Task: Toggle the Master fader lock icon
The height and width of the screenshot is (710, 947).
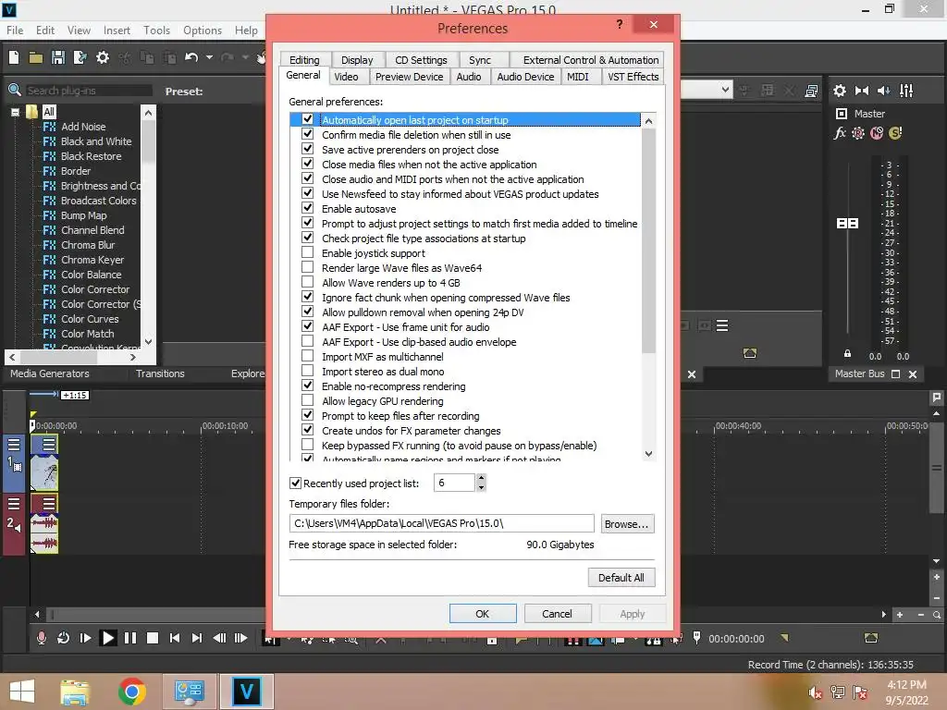Action: [847, 354]
